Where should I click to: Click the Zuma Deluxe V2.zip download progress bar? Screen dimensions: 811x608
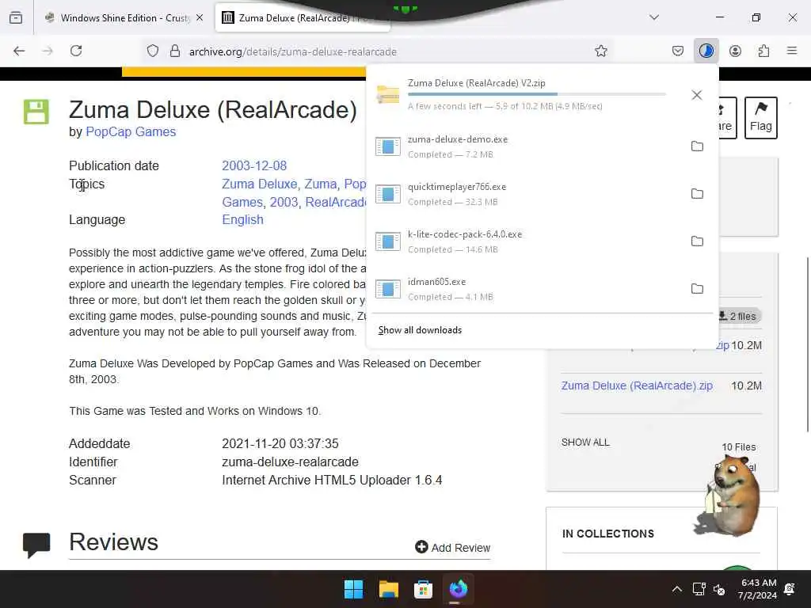point(536,94)
